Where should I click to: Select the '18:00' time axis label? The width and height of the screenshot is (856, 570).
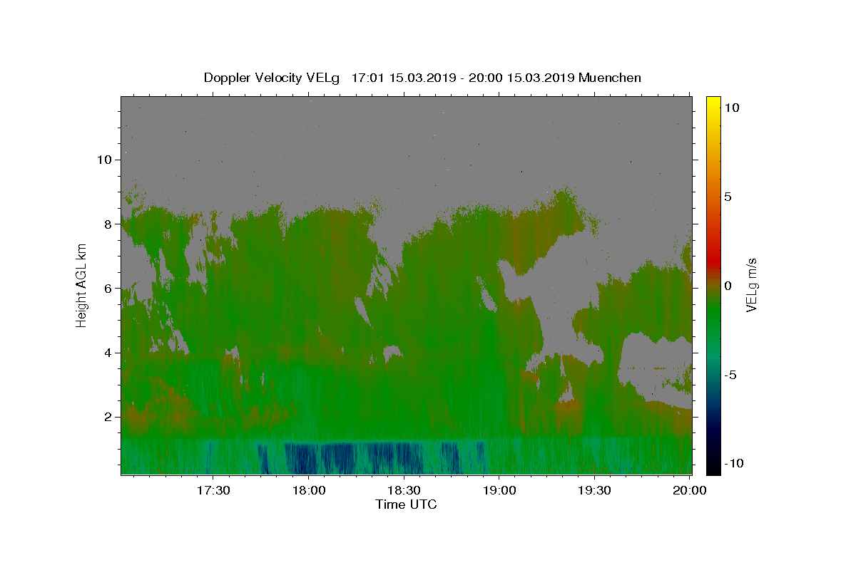(x=309, y=490)
